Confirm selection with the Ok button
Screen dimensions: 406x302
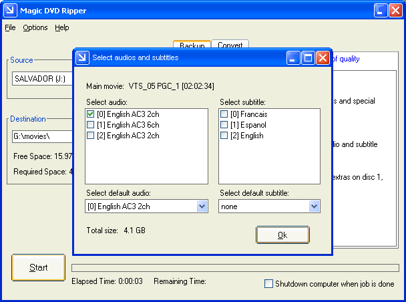point(282,235)
